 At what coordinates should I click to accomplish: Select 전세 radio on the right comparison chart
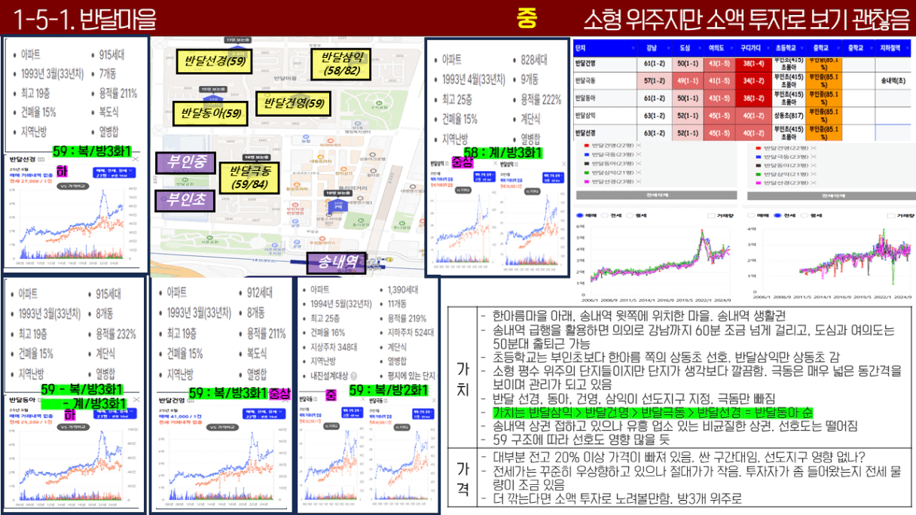click(x=777, y=215)
